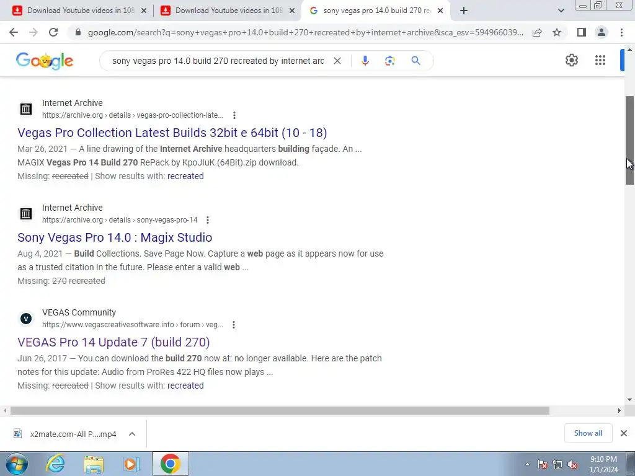The image size is (635, 476).
Task: Open Google quick settings gear
Action: click(571, 60)
